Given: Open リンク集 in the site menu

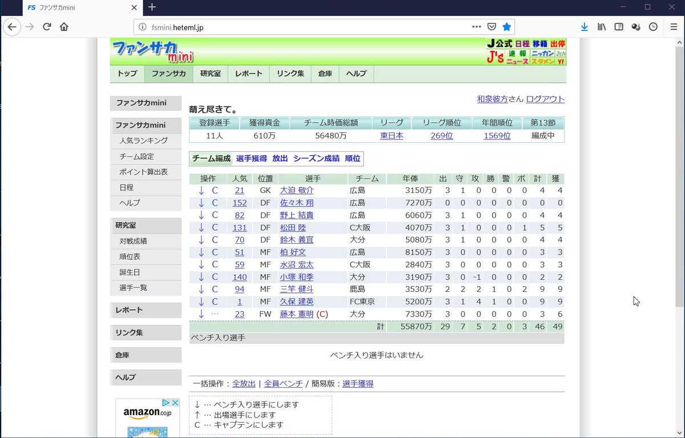Looking at the screenshot, I should [291, 74].
